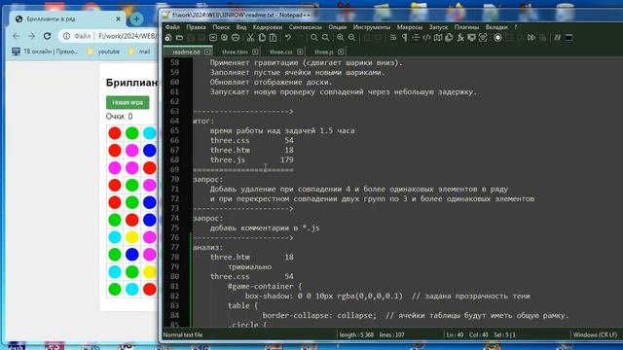Screen dimensions: 623x350
Task: Open the ТВ онлайн bookmark
Action: pyautogui.click(x=45, y=52)
